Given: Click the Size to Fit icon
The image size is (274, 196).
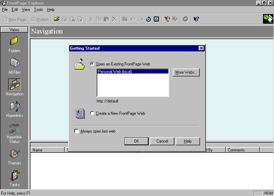Looking at the screenshot, I should coord(157,19).
